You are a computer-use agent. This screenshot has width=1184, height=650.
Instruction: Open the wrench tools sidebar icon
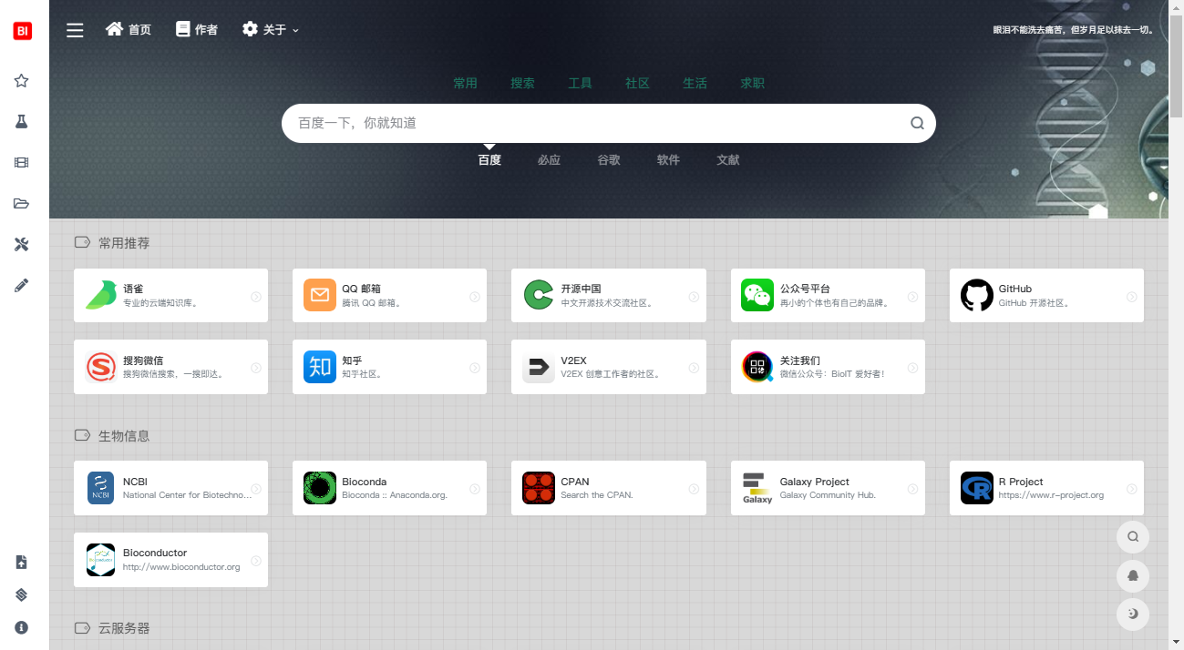[21, 244]
